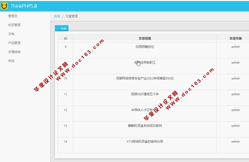The width and height of the screenshot is (249, 162).
Task: Select article title ending 合同制职工
Action: tap(145, 62)
